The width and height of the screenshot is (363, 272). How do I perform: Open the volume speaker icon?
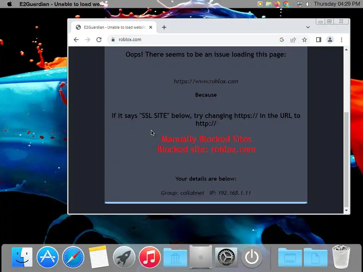click(x=308, y=4)
